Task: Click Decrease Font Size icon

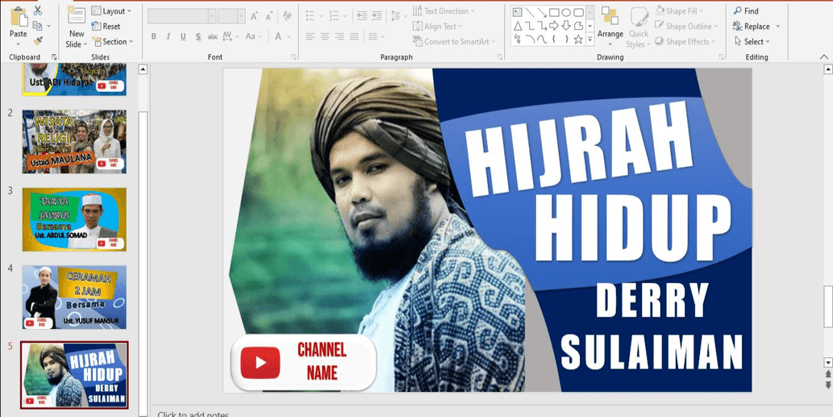Action: pyautogui.click(x=269, y=16)
